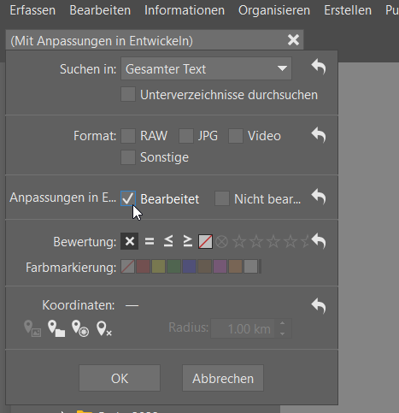Choose the greater-than-or-equal rating comparison
The height and width of the screenshot is (413, 399).
pos(187,241)
